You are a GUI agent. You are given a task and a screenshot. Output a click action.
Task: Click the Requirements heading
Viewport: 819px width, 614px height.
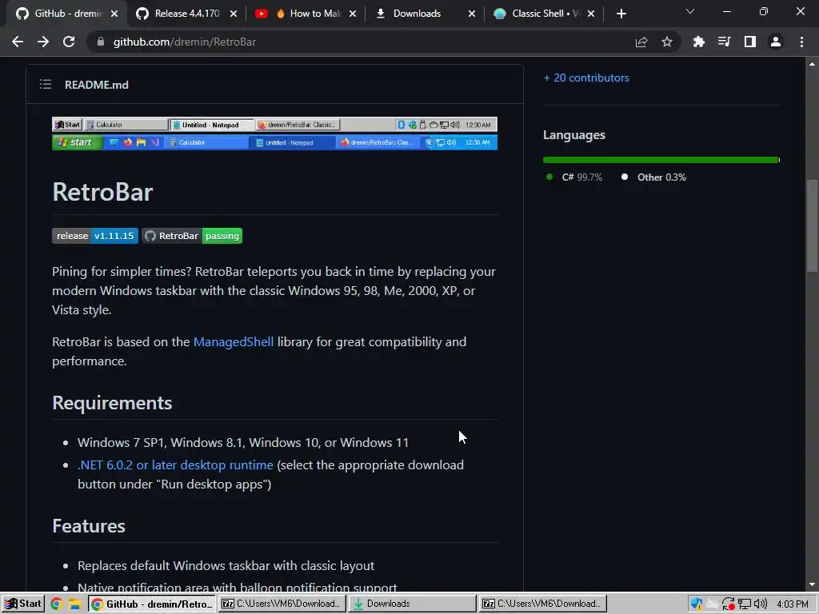click(x=112, y=403)
